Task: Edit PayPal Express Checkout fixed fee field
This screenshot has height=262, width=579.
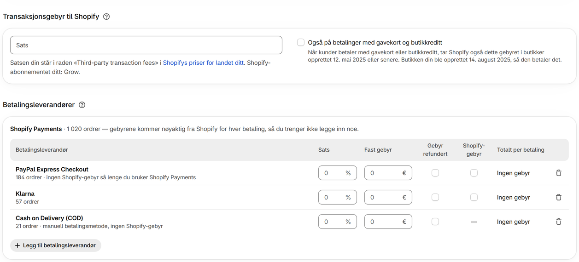Action: click(388, 173)
